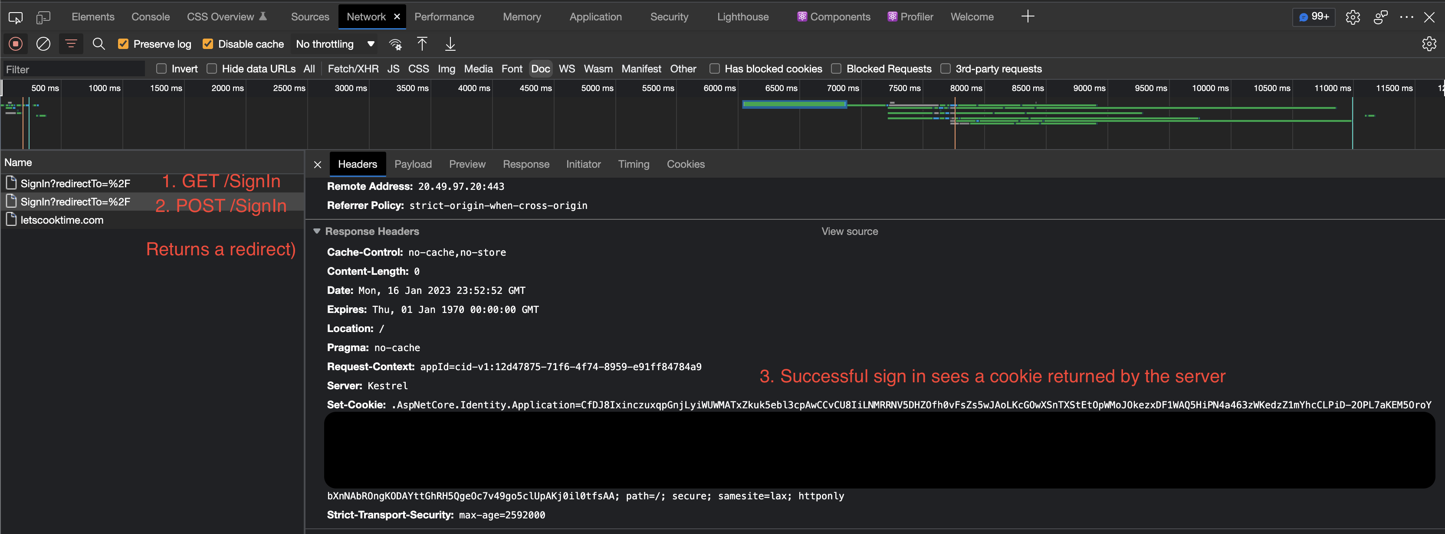This screenshot has width=1445, height=534.
Task: Enable Hide data URLs checkbox
Action: 211,69
